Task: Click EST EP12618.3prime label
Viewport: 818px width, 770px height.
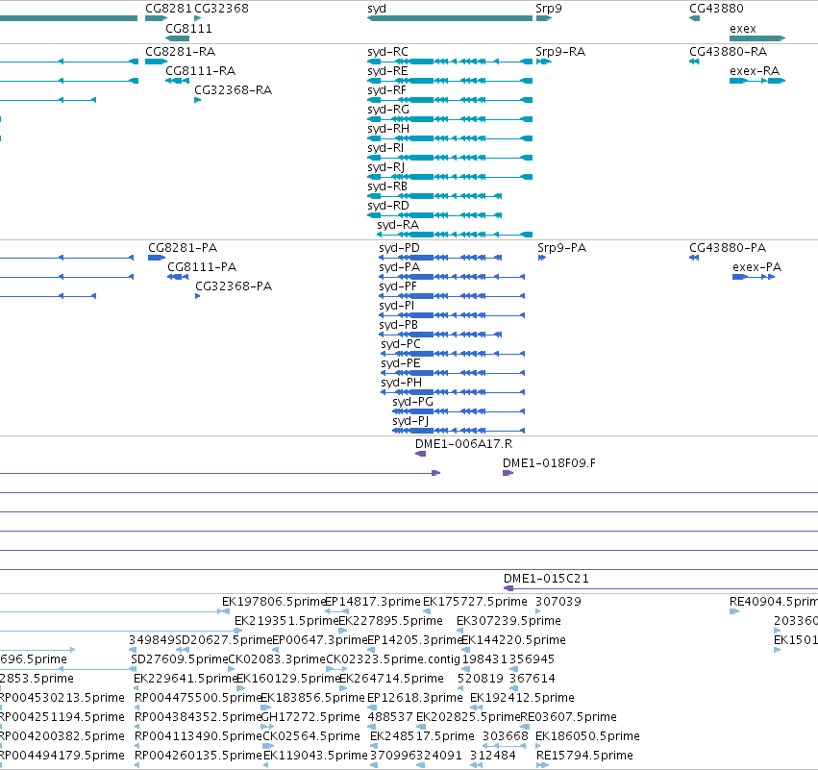Action: click(415, 698)
